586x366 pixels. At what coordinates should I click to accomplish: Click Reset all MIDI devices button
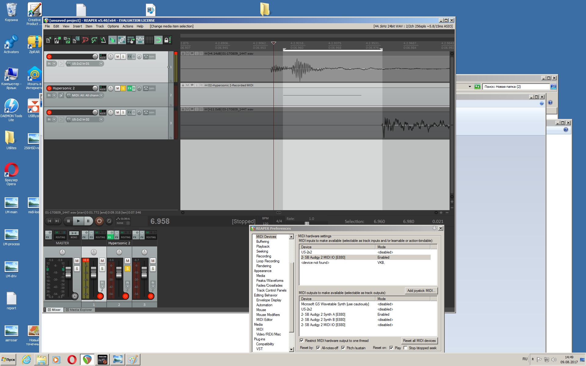(x=419, y=341)
